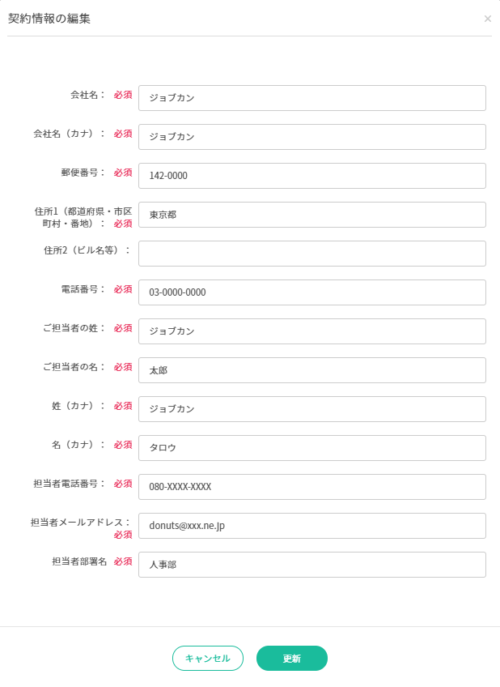
Task: Select the 名(カナ) input field
Action: pyautogui.click(x=311, y=448)
